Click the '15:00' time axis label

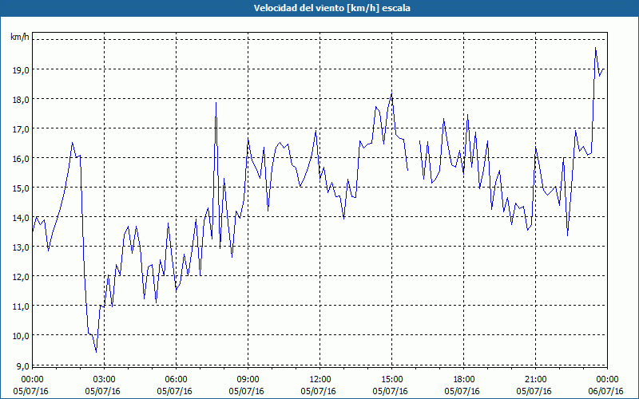[391, 380]
